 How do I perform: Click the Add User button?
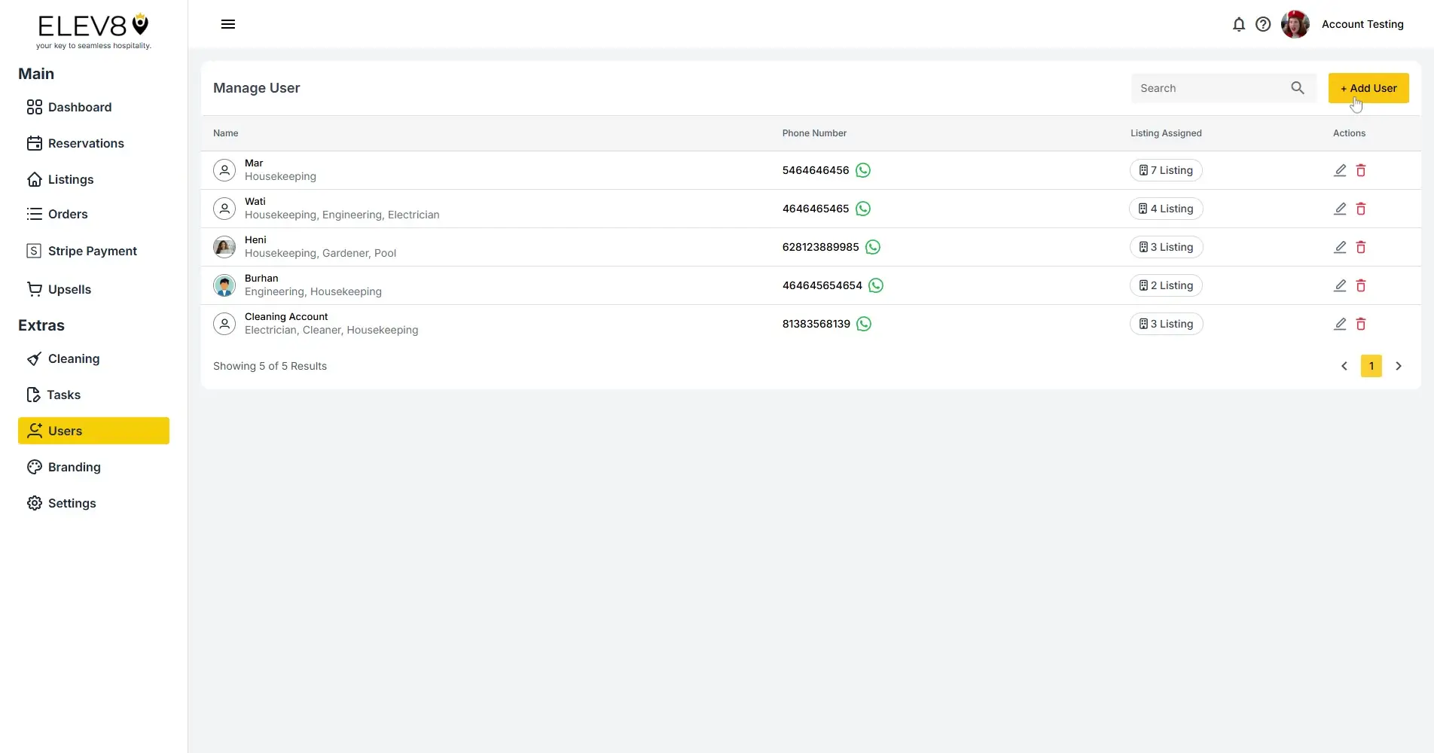tap(1368, 88)
